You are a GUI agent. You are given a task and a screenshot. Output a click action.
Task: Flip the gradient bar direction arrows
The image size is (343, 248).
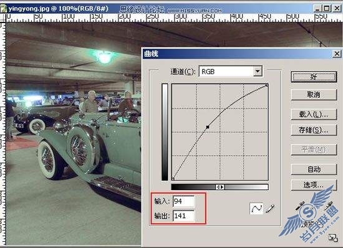[x=220, y=187]
